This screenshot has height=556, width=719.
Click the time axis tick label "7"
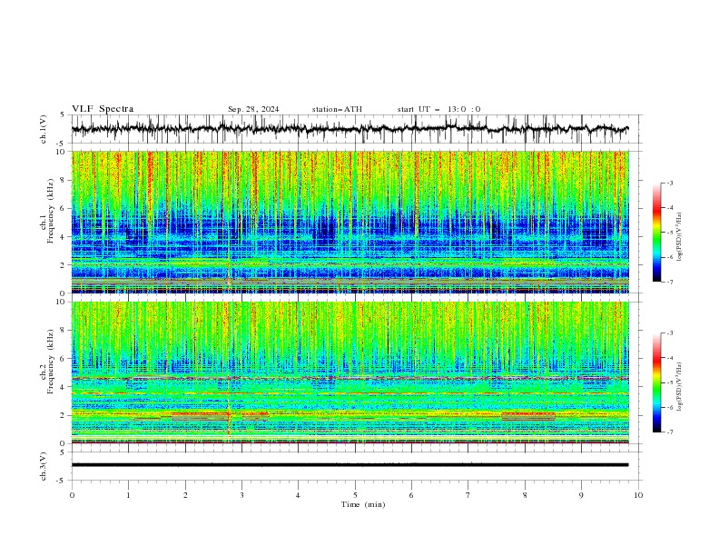click(468, 495)
